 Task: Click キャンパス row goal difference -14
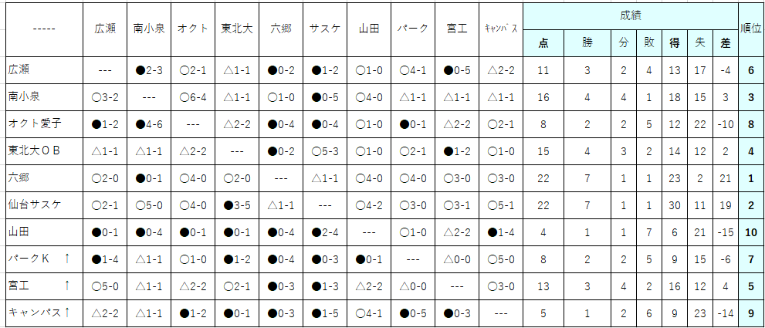726,313
